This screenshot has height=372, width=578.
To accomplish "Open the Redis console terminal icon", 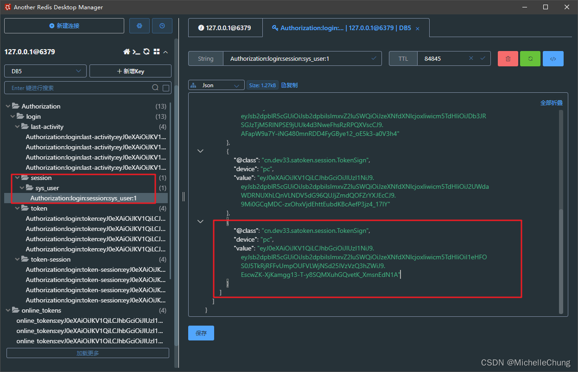I will 136,52.
